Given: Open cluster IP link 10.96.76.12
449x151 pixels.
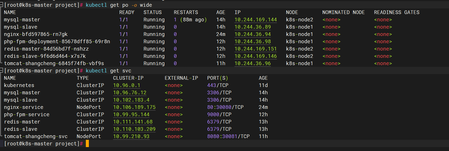Looking at the screenshot, I should click(130, 93).
